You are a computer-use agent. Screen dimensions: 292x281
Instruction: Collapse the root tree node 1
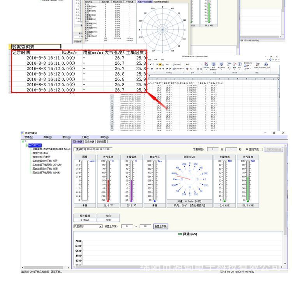point(22,141)
